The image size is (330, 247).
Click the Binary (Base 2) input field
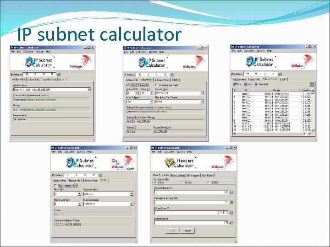[192, 213]
